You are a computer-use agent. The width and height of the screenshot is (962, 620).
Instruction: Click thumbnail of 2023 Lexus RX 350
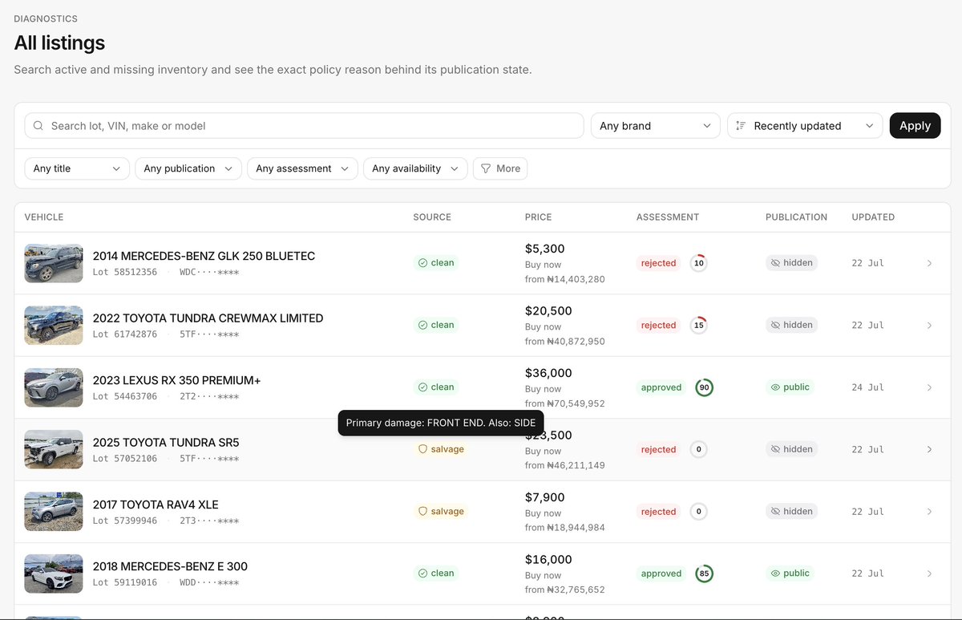coord(54,387)
